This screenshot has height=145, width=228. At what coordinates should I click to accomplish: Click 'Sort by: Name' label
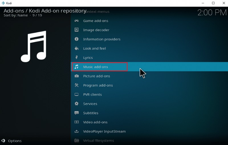(x=16, y=15)
